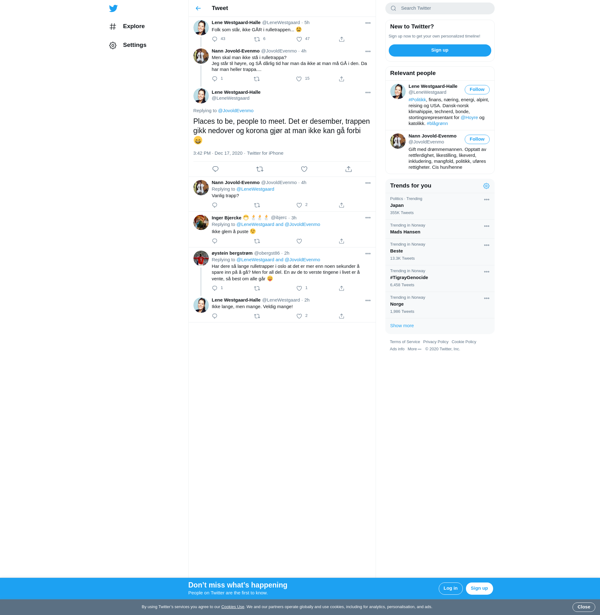Open Explore from the sidebar
The height and width of the screenshot is (615, 600).
[127, 27]
